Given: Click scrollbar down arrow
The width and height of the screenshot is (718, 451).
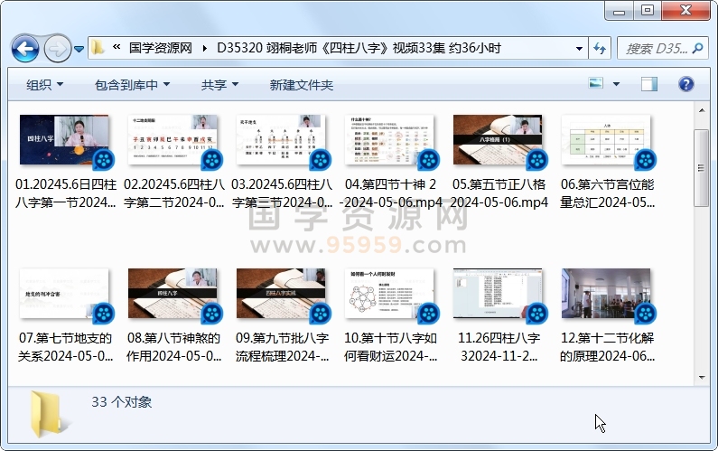Looking at the screenshot, I should 702,377.
